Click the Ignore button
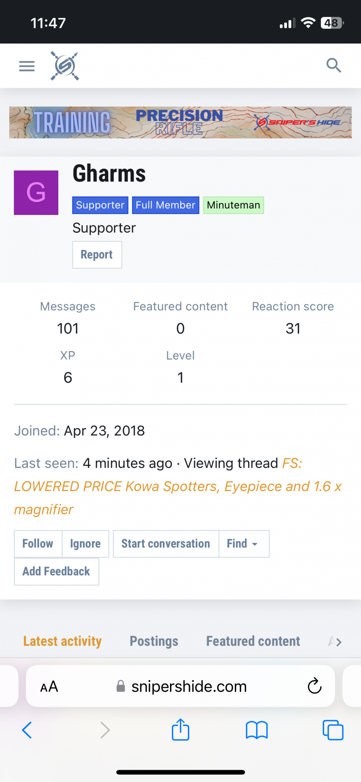 (85, 544)
